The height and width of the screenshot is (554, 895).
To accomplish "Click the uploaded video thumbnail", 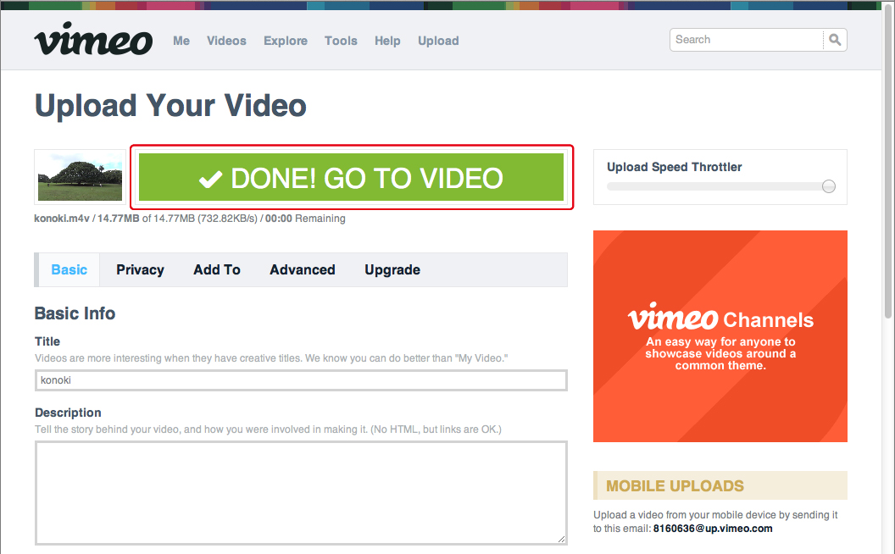I will click(x=80, y=177).
